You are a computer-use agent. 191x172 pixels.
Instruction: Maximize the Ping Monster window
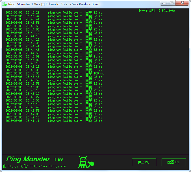[172, 3]
